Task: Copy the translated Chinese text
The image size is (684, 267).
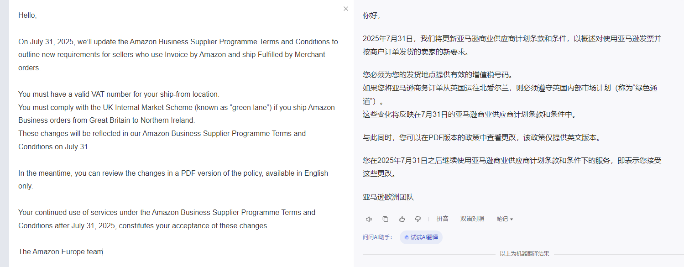Action: point(385,219)
